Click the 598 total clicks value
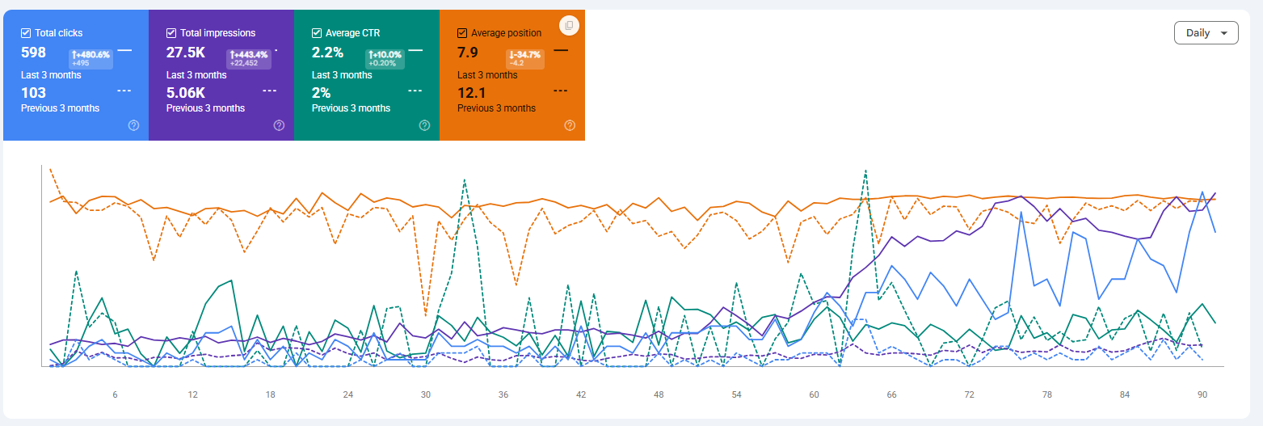 (33, 53)
